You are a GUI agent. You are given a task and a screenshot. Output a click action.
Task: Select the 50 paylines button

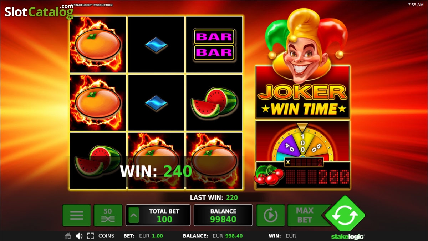click(108, 215)
